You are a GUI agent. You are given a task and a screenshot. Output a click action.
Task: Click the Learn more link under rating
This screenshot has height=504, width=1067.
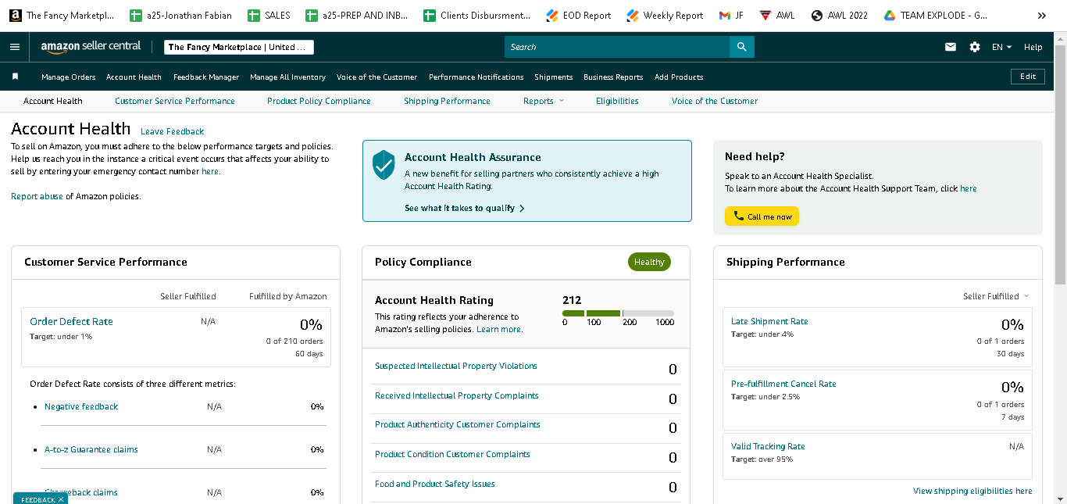(498, 329)
